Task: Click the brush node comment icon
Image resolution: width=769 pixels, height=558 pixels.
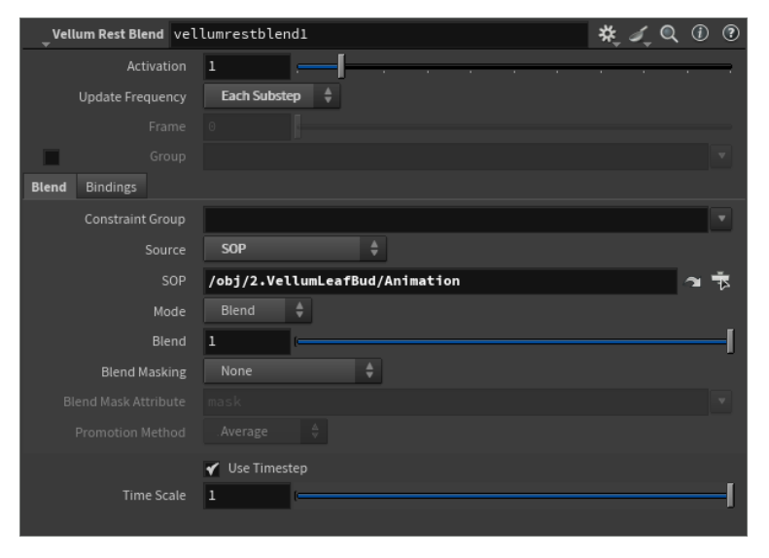Action: click(638, 34)
